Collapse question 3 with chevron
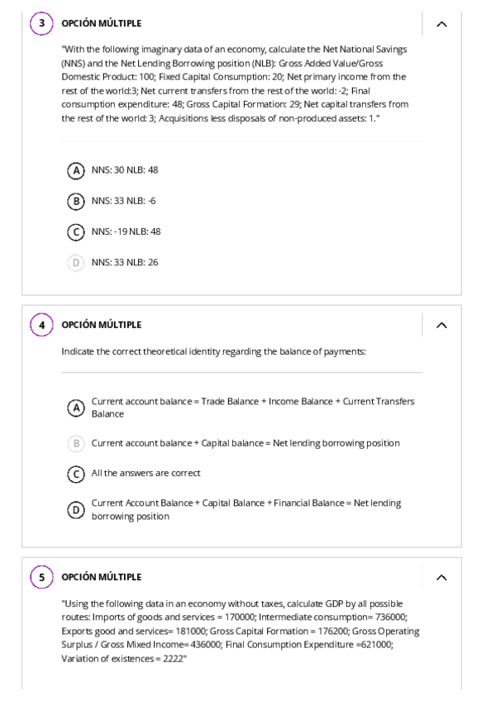Image resolution: width=496 pixels, height=701 pixels. (441, 24)
